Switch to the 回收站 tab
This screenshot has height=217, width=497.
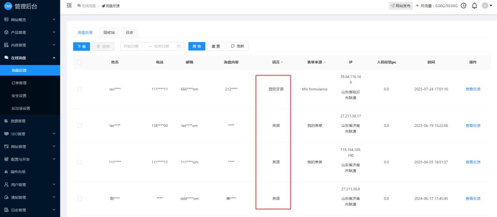(x=109, y=32)
